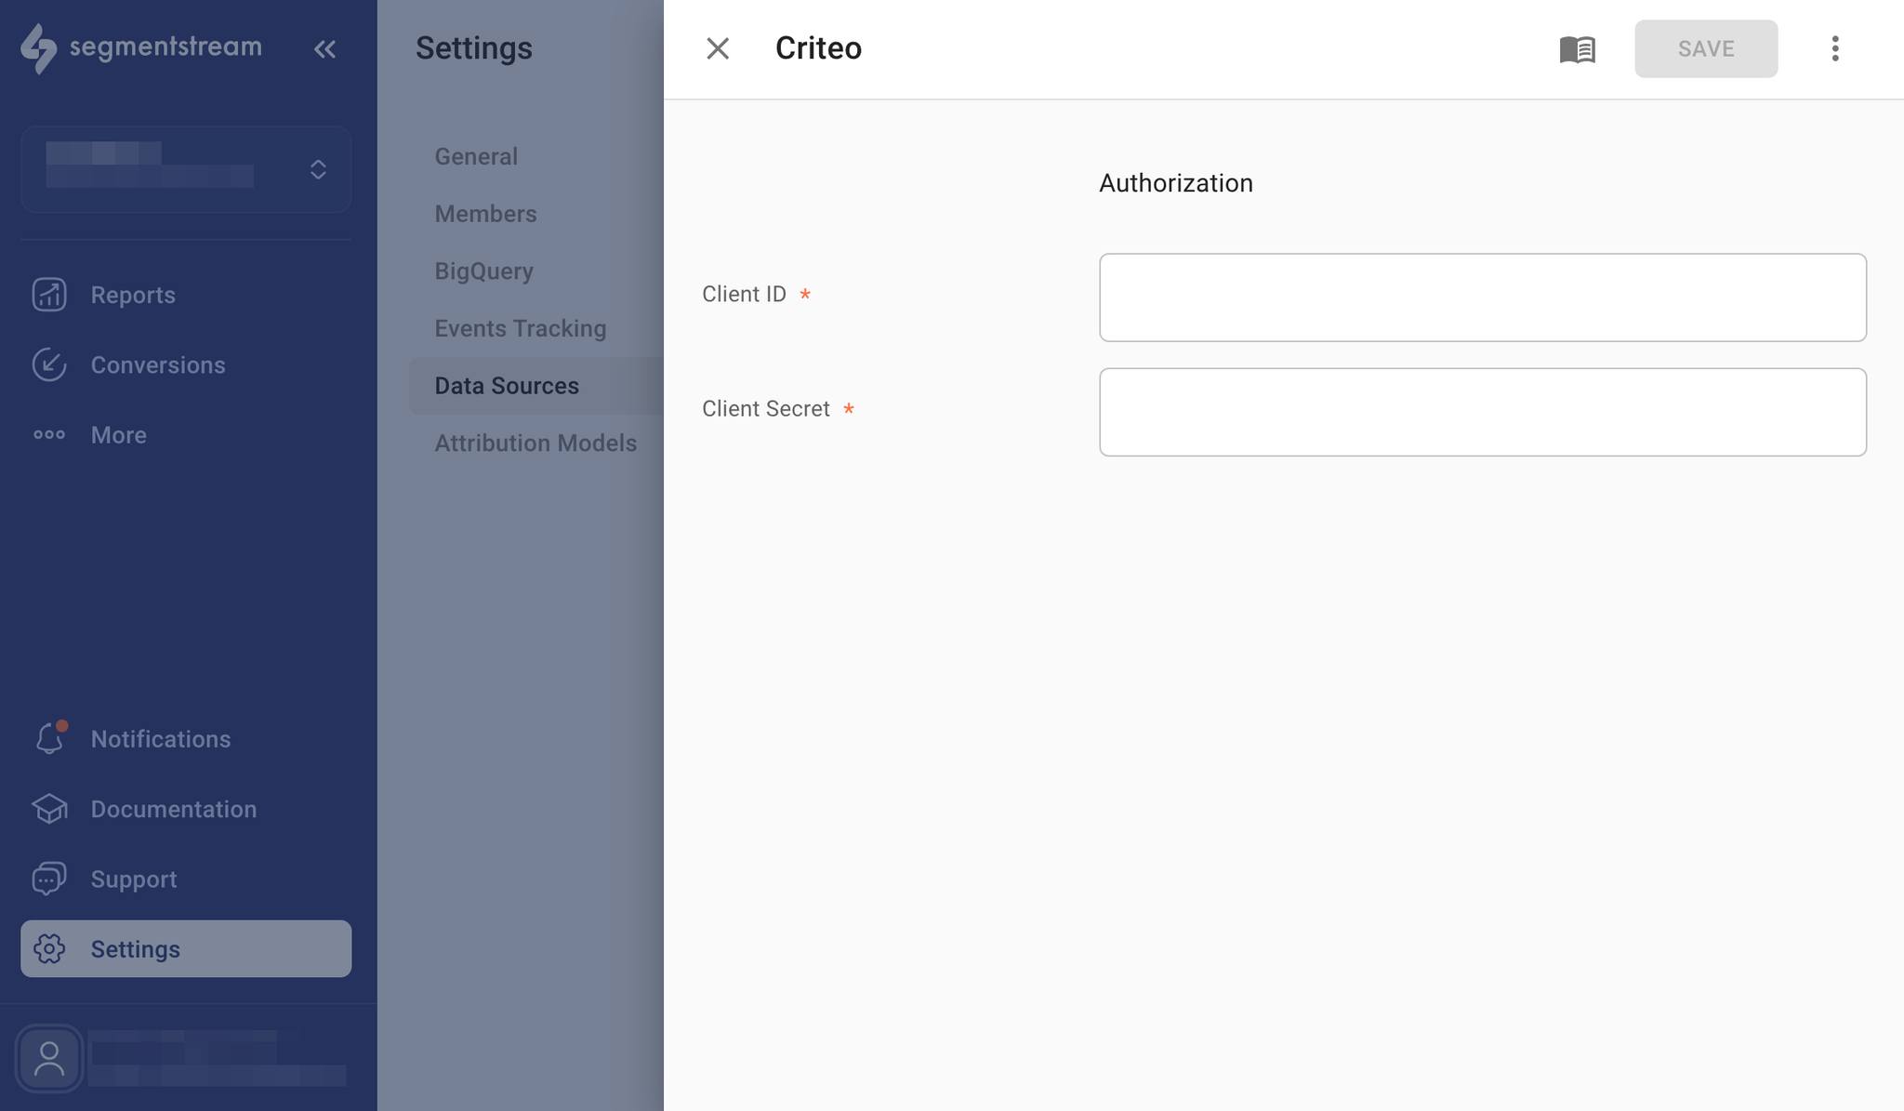Open the BigQuery settings section
This screenshot has width=1904, height=1111.
[483, 271]
